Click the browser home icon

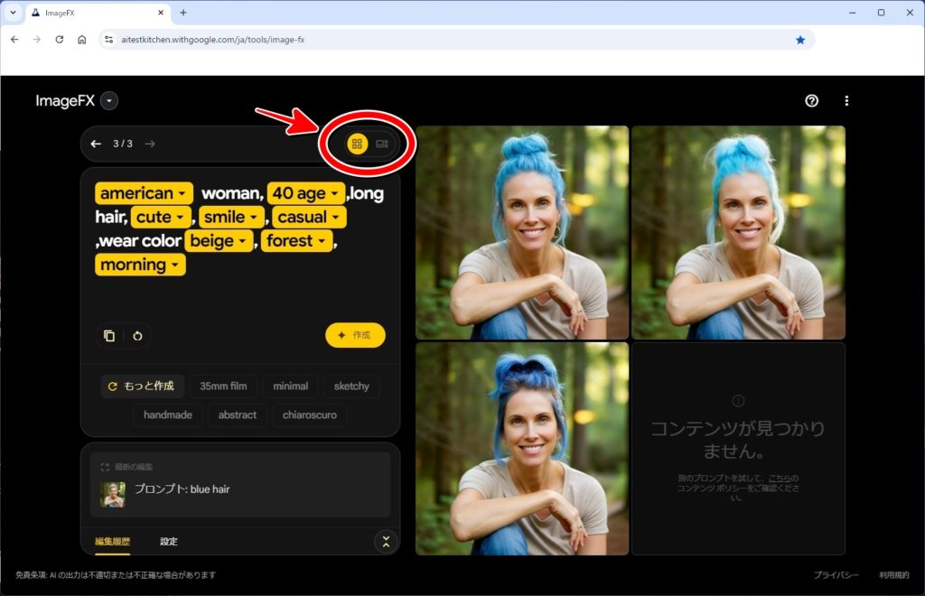[x=82, y=40]
